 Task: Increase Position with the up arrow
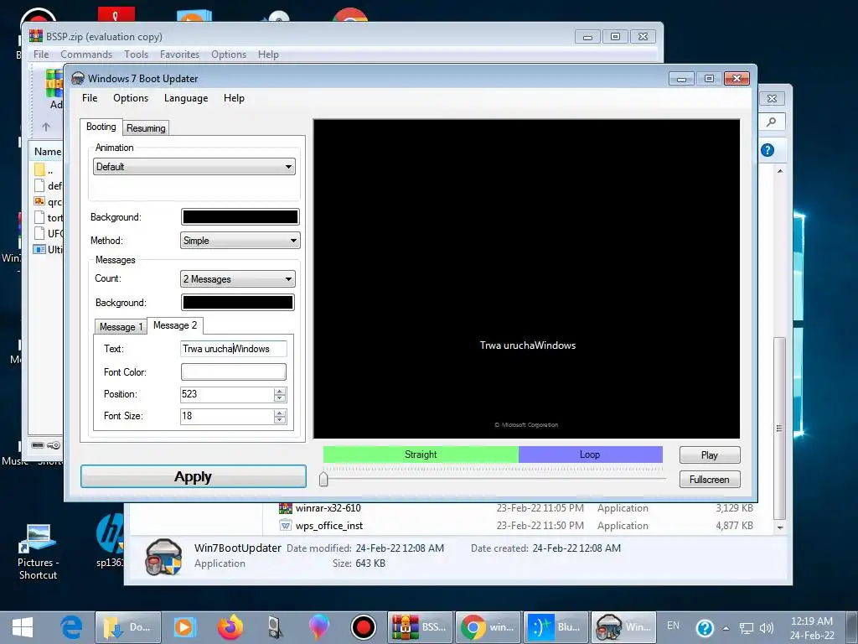[280, 391]
